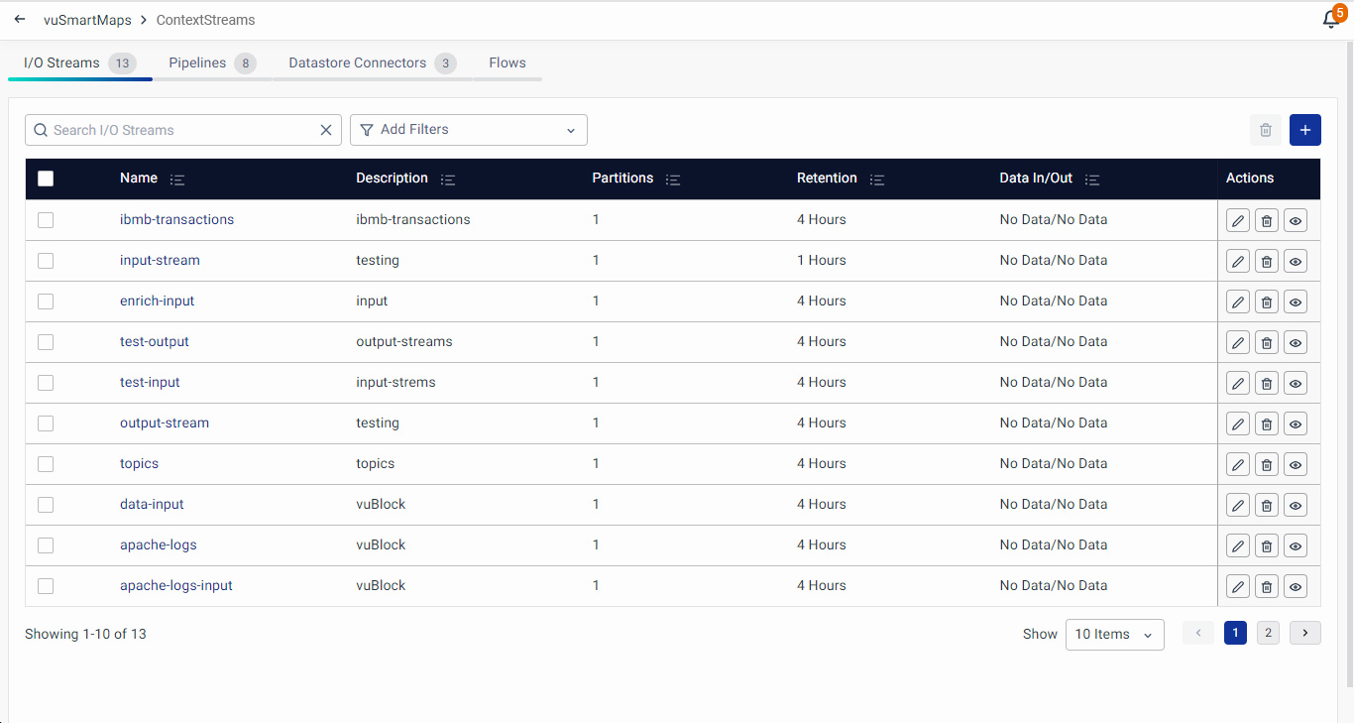
Task: View the enrich-input stream details
Action: tap(1295, 301)
